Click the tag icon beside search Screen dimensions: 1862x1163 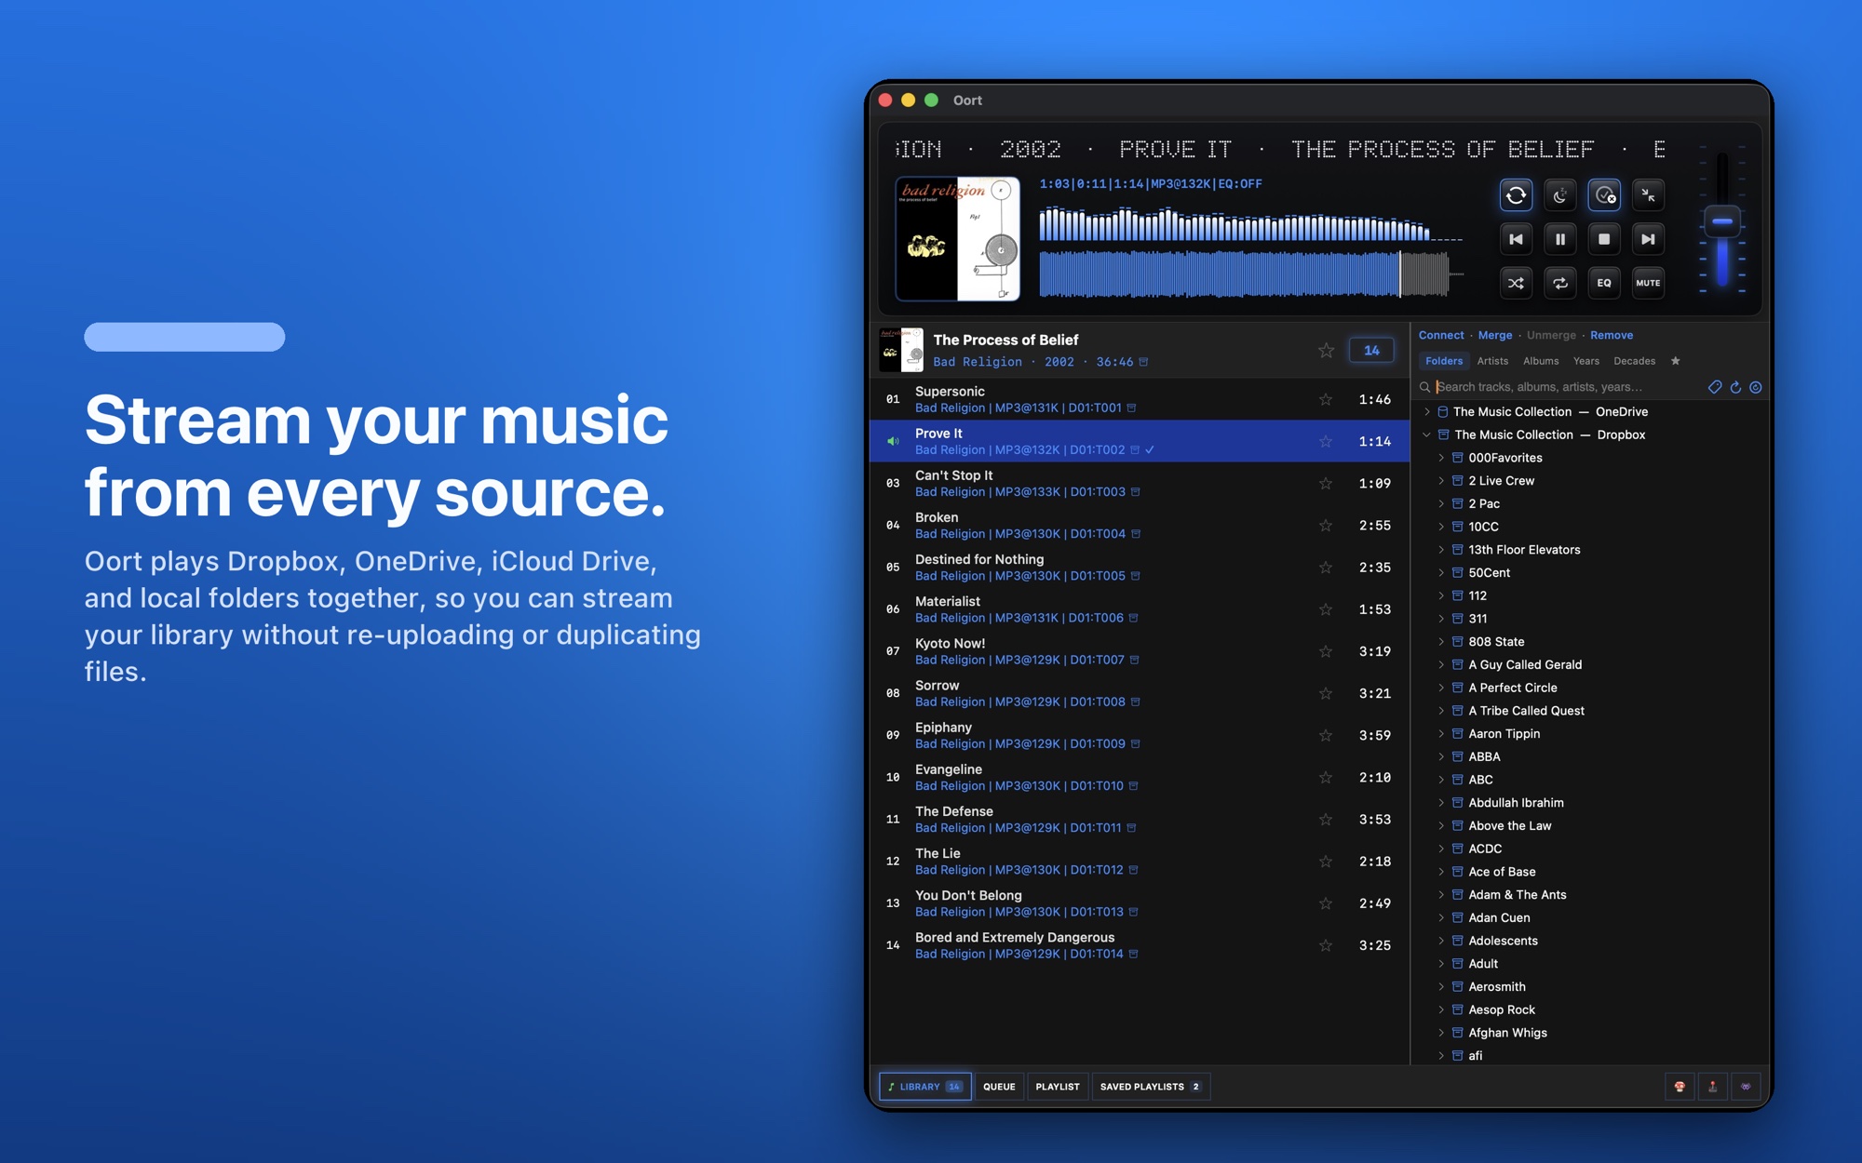click(x=1715, y=387)
